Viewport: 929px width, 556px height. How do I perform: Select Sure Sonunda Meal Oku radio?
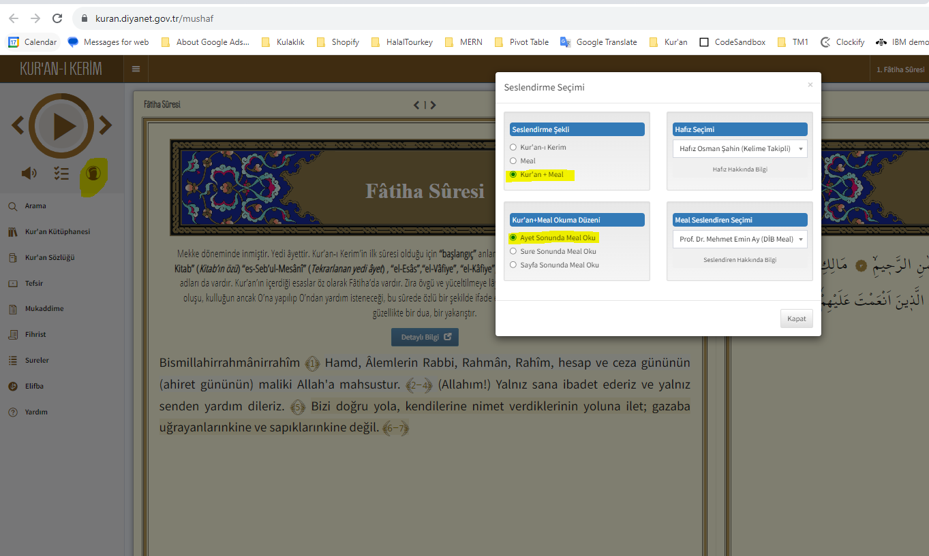(513, 251)
